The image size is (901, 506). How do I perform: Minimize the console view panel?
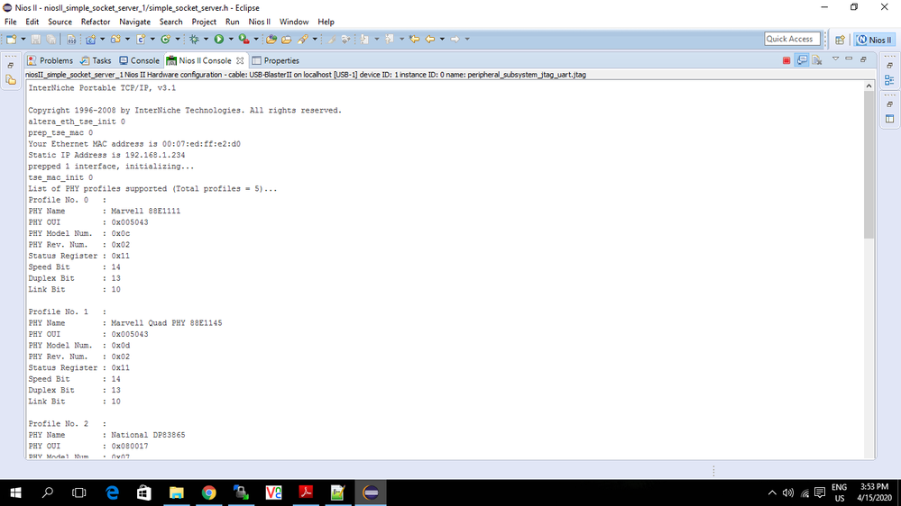coord(850,59)
